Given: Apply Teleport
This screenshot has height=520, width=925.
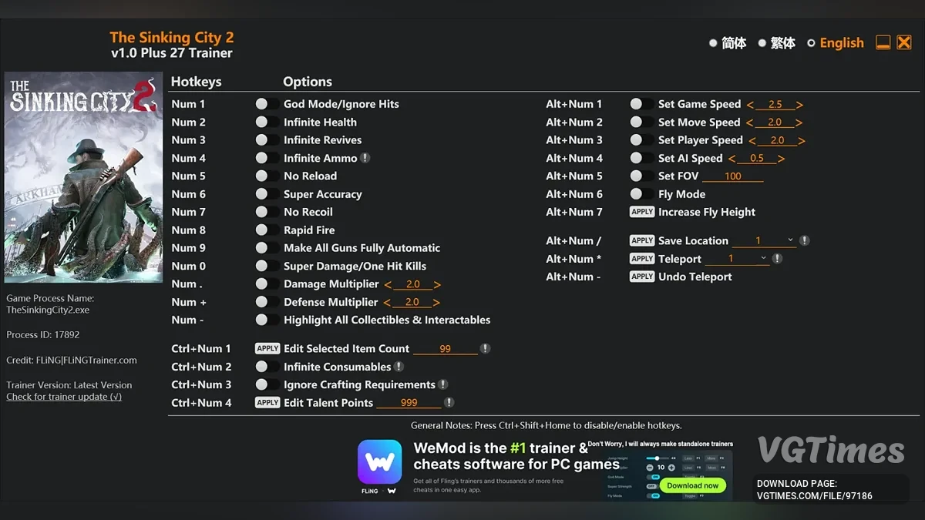Looking at the screenshot, I should (x=642, y=259).
